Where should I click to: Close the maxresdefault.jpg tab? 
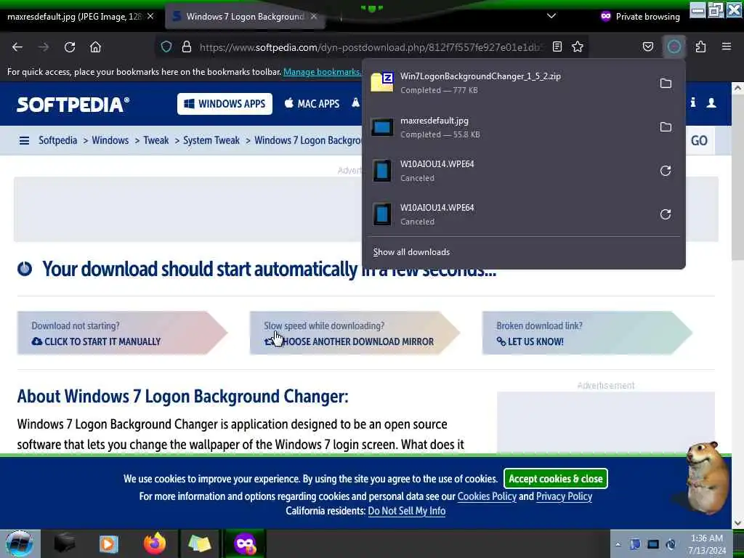[x=150, y=16]
